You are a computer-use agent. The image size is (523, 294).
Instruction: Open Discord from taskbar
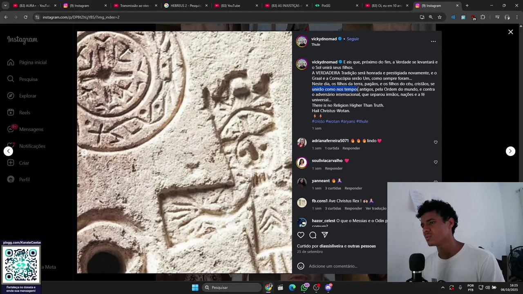click(328, 287)
